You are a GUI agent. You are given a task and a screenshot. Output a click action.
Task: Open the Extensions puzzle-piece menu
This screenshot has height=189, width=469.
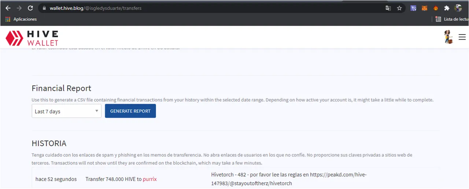click(x=447, y=8)
